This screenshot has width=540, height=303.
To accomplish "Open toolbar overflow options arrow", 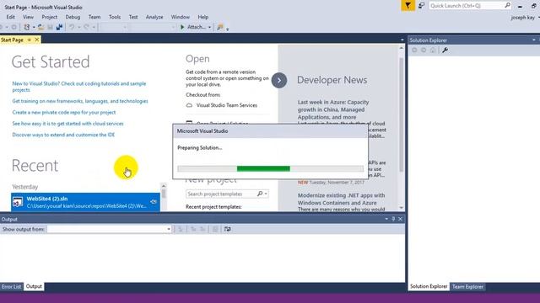I will pyautogui.click(x=227, y=29).
